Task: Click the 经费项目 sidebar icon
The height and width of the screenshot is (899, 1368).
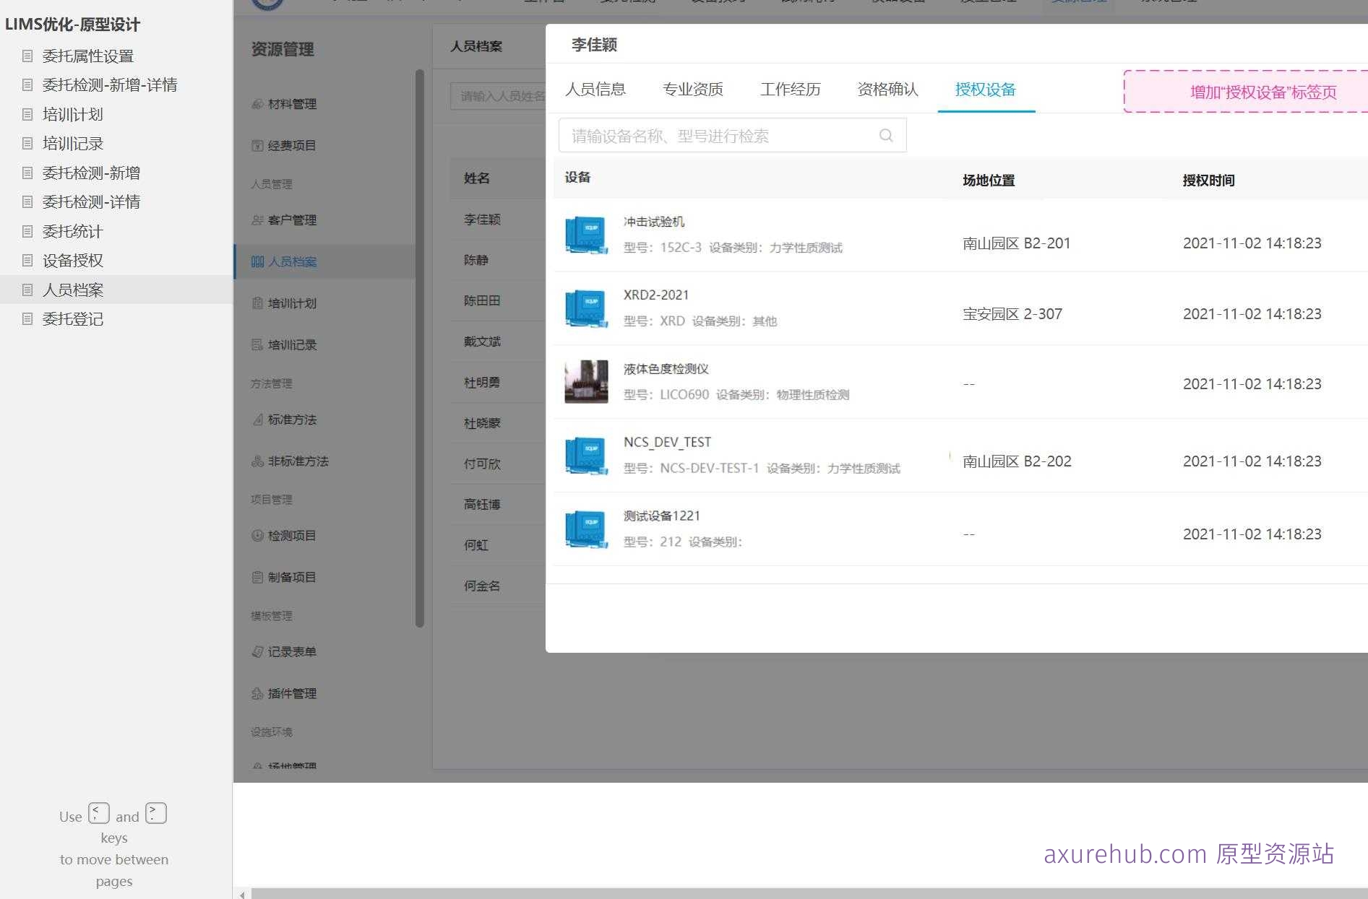Action: tap(257, 146)
